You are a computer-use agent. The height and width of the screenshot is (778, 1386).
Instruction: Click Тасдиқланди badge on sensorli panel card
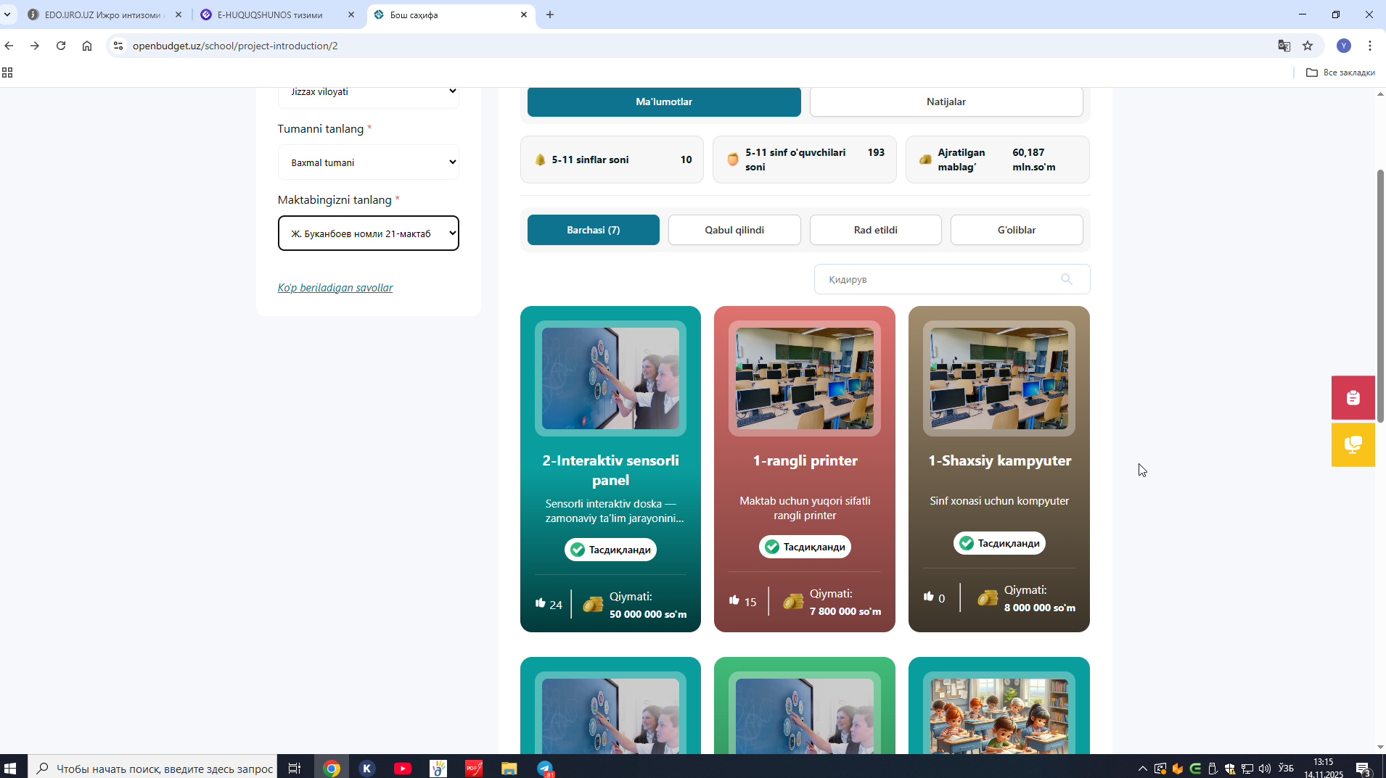pos(610,550)
